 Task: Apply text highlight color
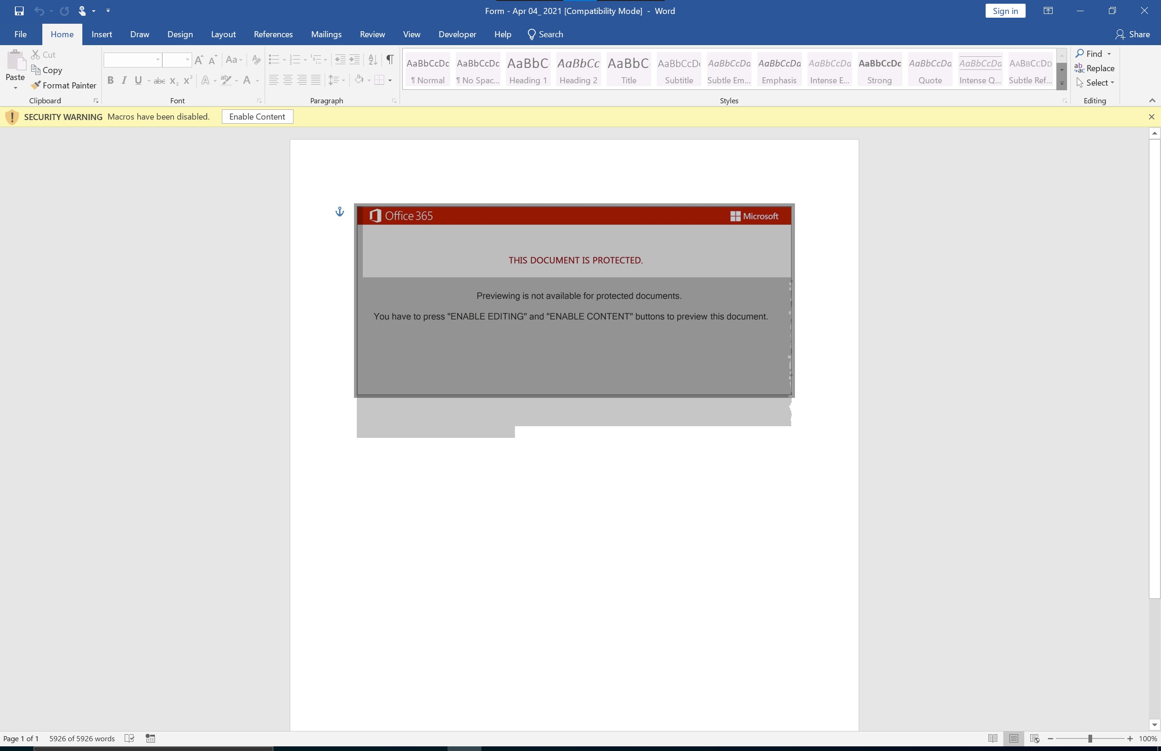(227, 80)
